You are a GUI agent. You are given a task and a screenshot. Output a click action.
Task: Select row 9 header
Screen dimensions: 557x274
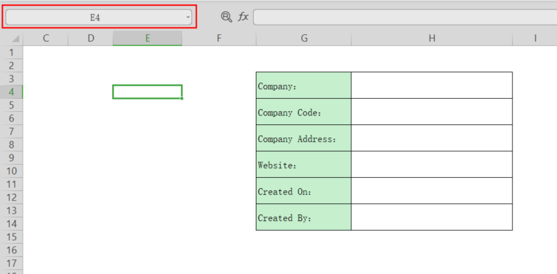click(x=12, y=158)
